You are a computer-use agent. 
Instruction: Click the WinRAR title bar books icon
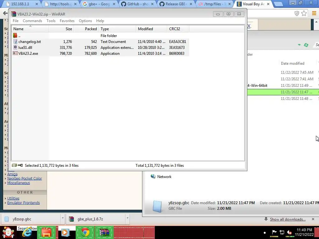(x=14, y=14)
